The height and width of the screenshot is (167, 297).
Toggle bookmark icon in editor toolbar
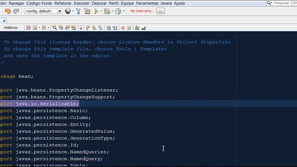point(101,28)
